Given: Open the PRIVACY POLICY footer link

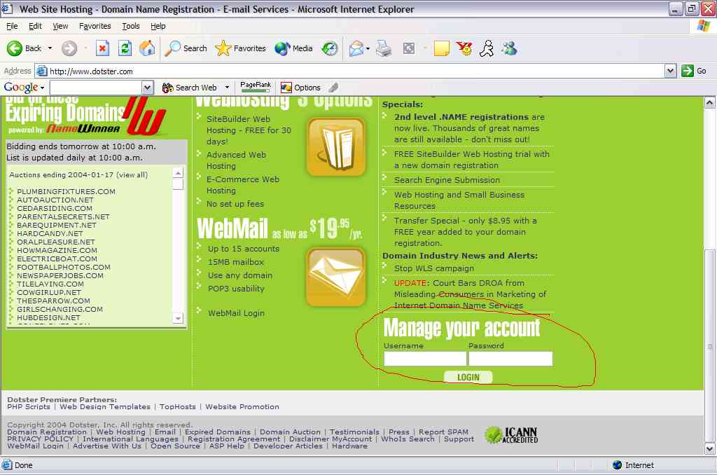Looking at the screenshot, I should click(x=40, y=439).
